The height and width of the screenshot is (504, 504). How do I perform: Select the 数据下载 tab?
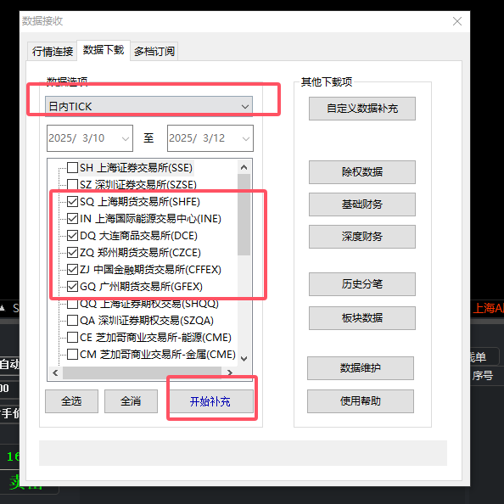[104, 50]
